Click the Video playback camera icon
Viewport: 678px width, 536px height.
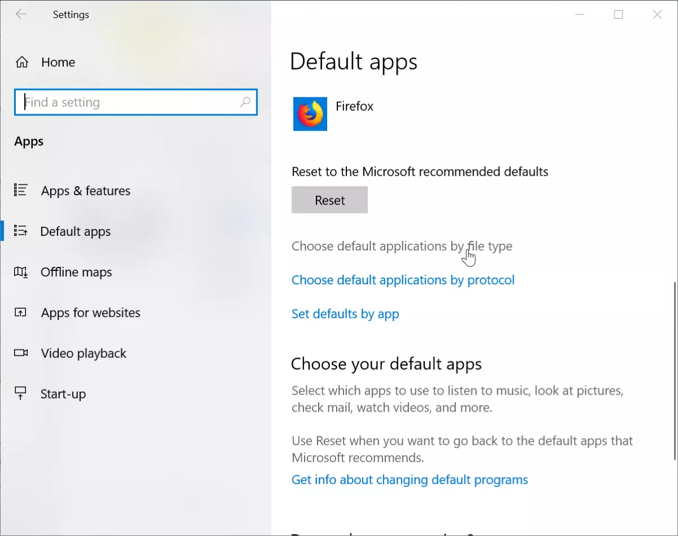point(21,353)
